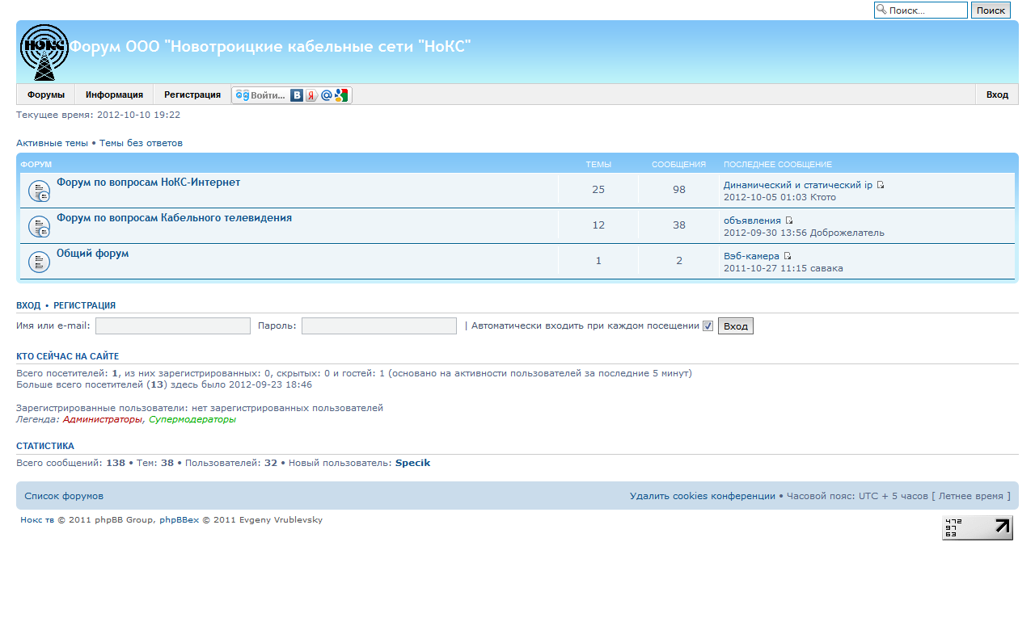Viewport: 1035px width, 630px height.
Task: Log in with Yandex icon
Action: pyautogui.click(x=311, y=95)
